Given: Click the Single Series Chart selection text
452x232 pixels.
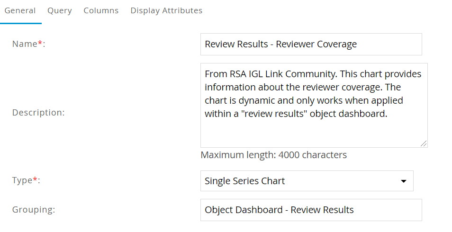Looking at the screenshot, I should 245,181.
